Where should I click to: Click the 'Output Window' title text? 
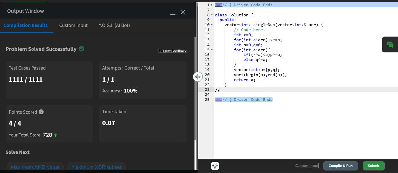[26, 11]
